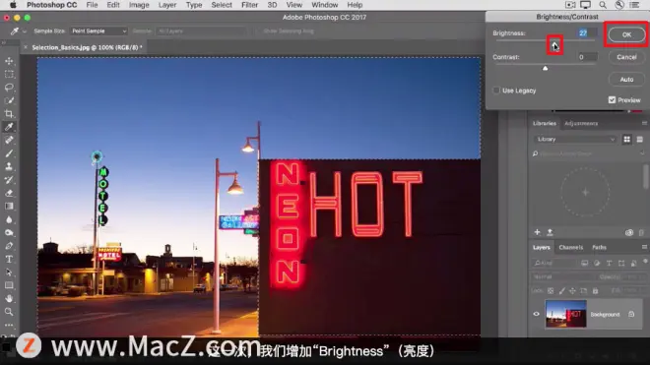The image size is (650, 365).
Task: Click the upload icon in Libraries panel
Action: click(550, 232)
